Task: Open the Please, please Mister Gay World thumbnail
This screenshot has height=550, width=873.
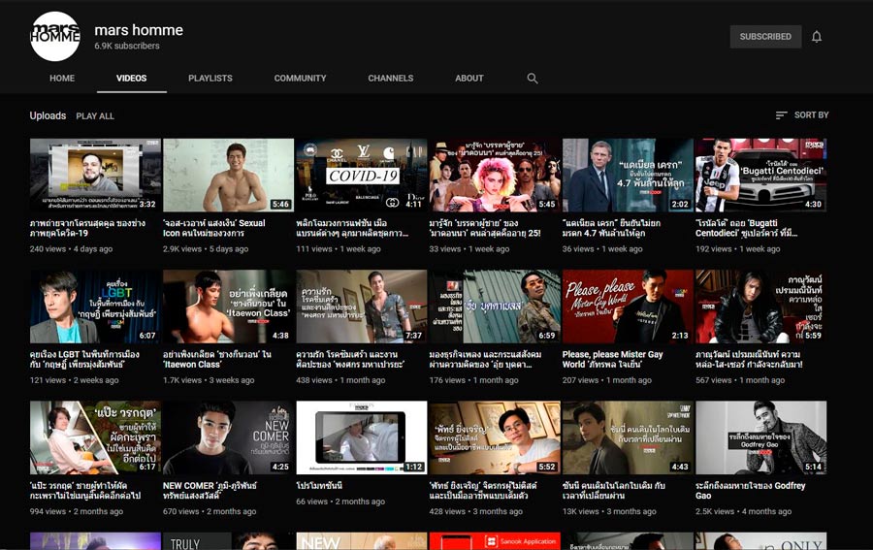Action: [628, 307]
